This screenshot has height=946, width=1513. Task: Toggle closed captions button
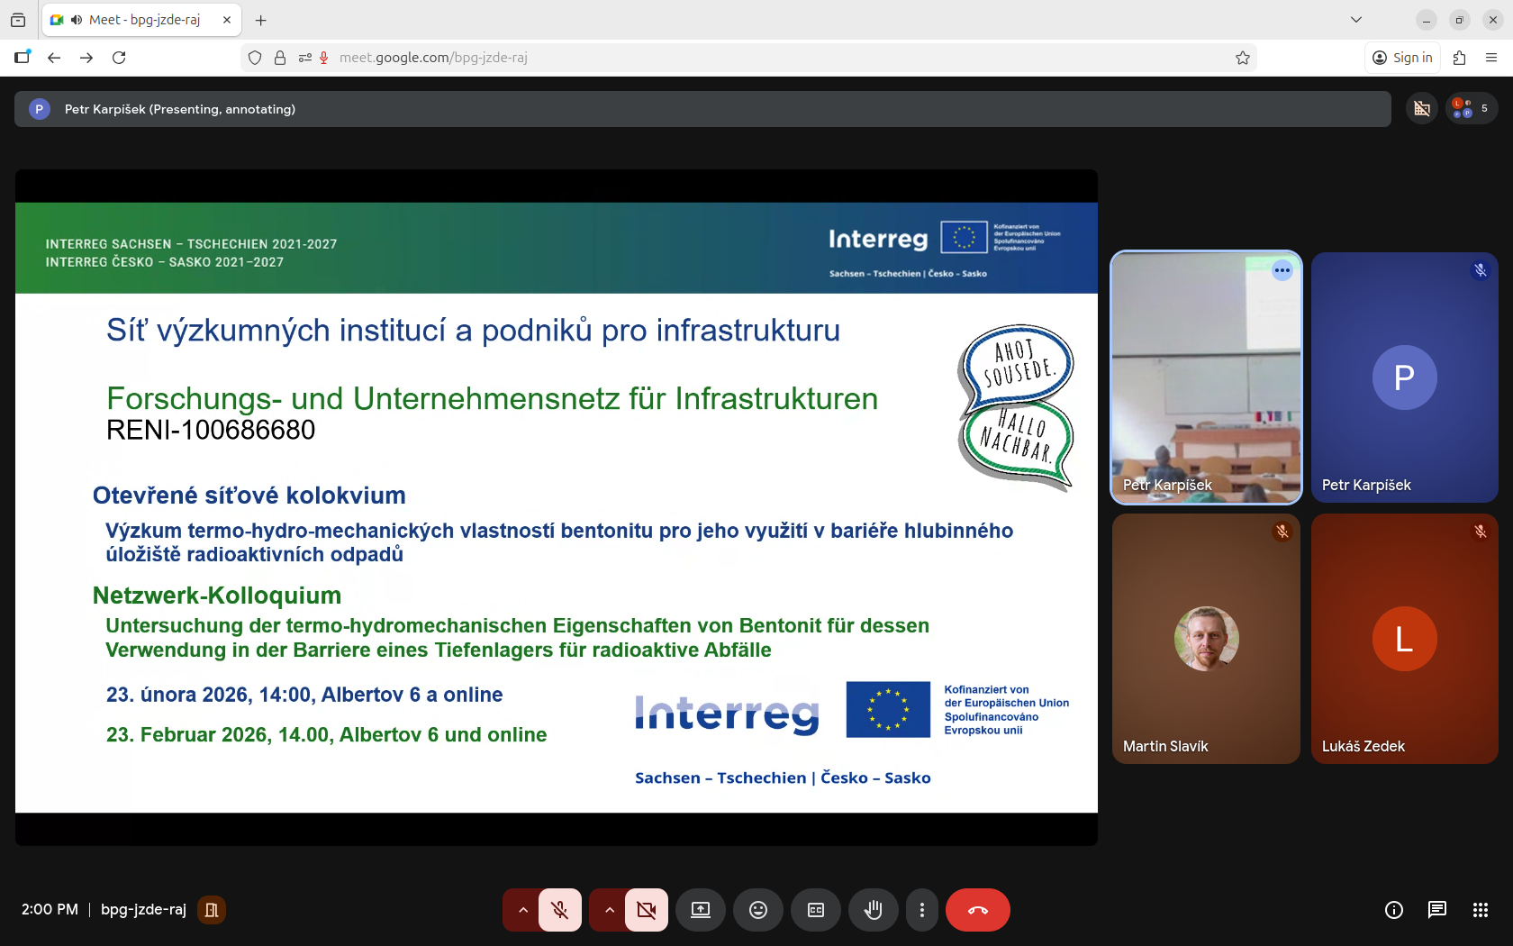click(x=815, y=910)
